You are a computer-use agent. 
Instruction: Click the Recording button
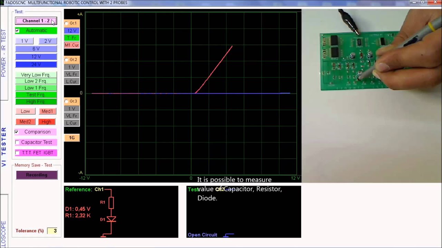click(x=37, y=175)
